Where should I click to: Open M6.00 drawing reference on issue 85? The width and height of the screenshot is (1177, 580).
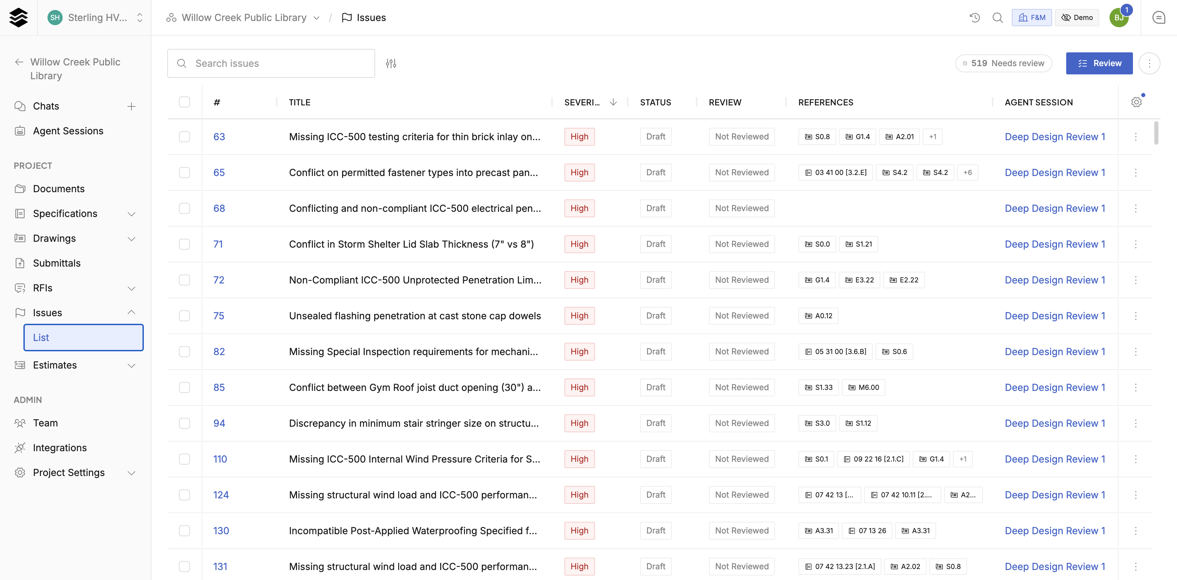coord(863,387)
